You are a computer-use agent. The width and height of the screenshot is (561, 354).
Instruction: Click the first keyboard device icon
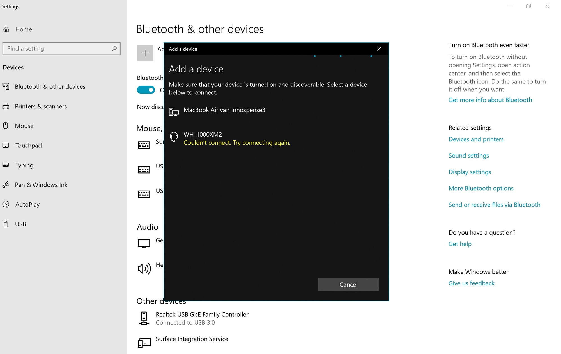[144, 145]
